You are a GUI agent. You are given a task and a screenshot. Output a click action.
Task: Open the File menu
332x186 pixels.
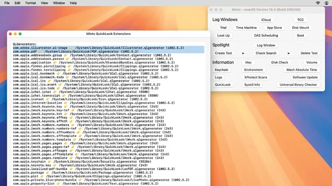[7, 3]
